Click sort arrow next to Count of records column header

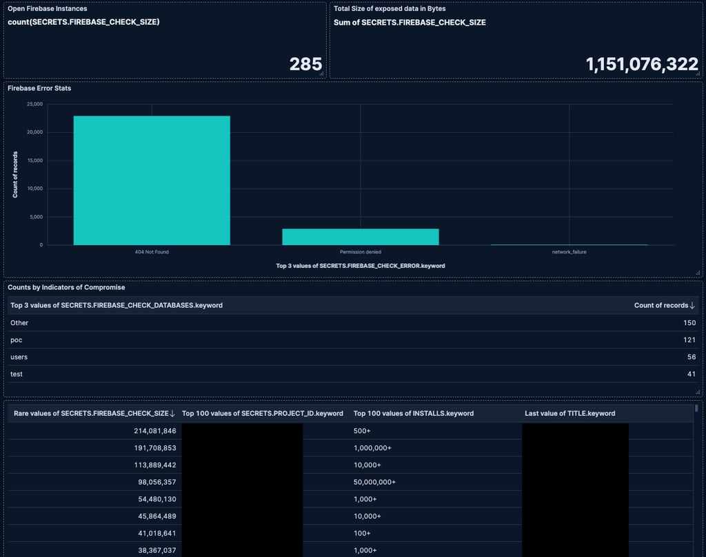[x=692, y=305]
